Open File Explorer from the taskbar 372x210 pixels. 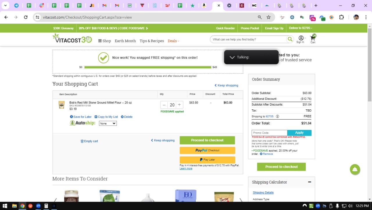click(x=14, y=206)
